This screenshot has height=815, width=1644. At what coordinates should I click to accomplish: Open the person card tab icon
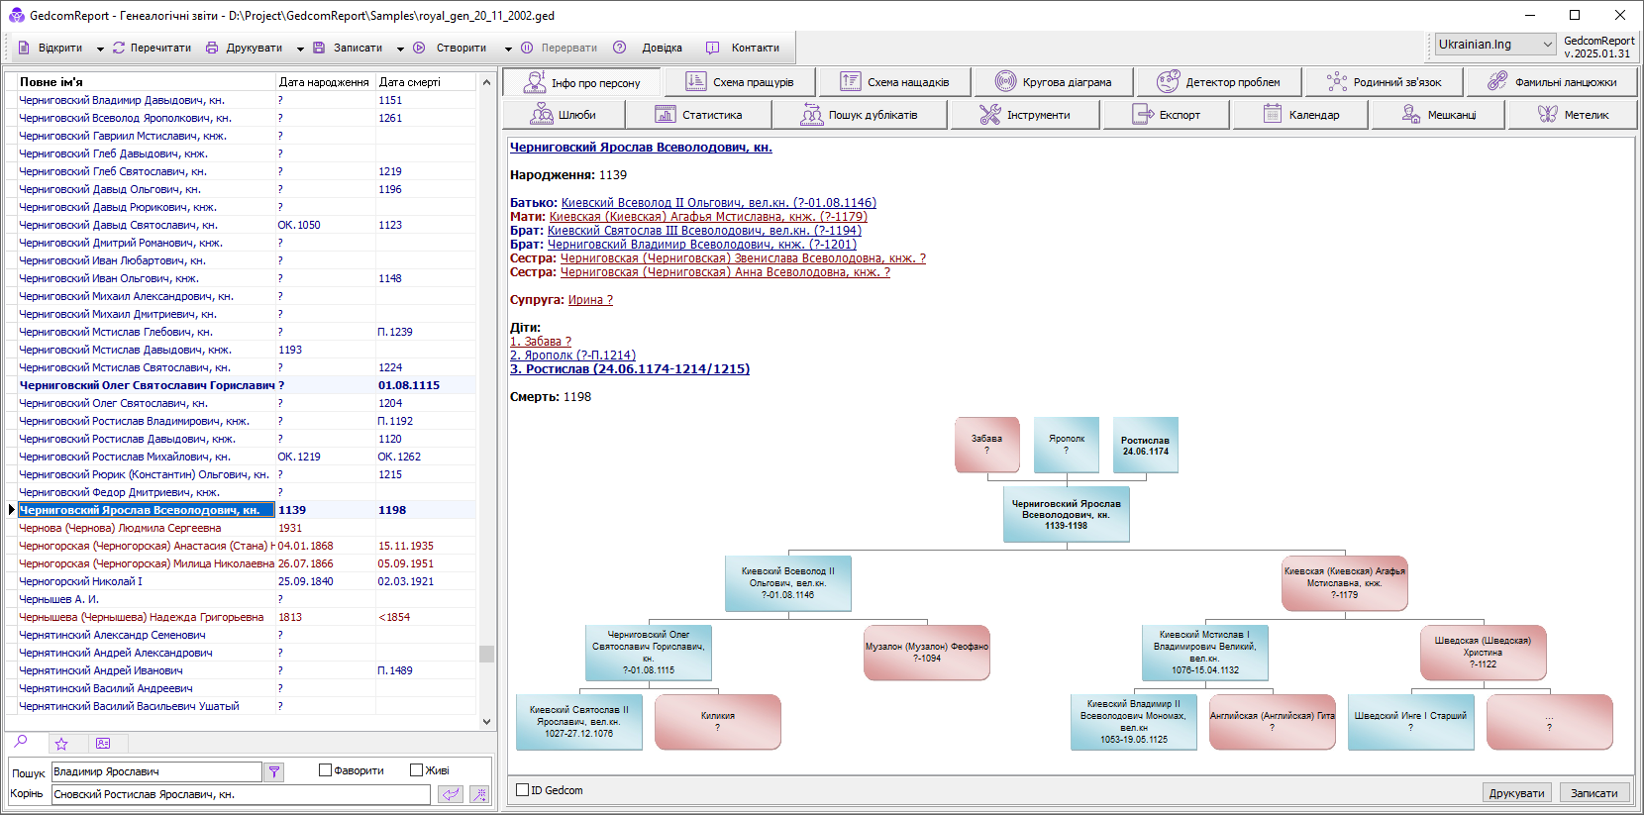(x=103, y=743)
